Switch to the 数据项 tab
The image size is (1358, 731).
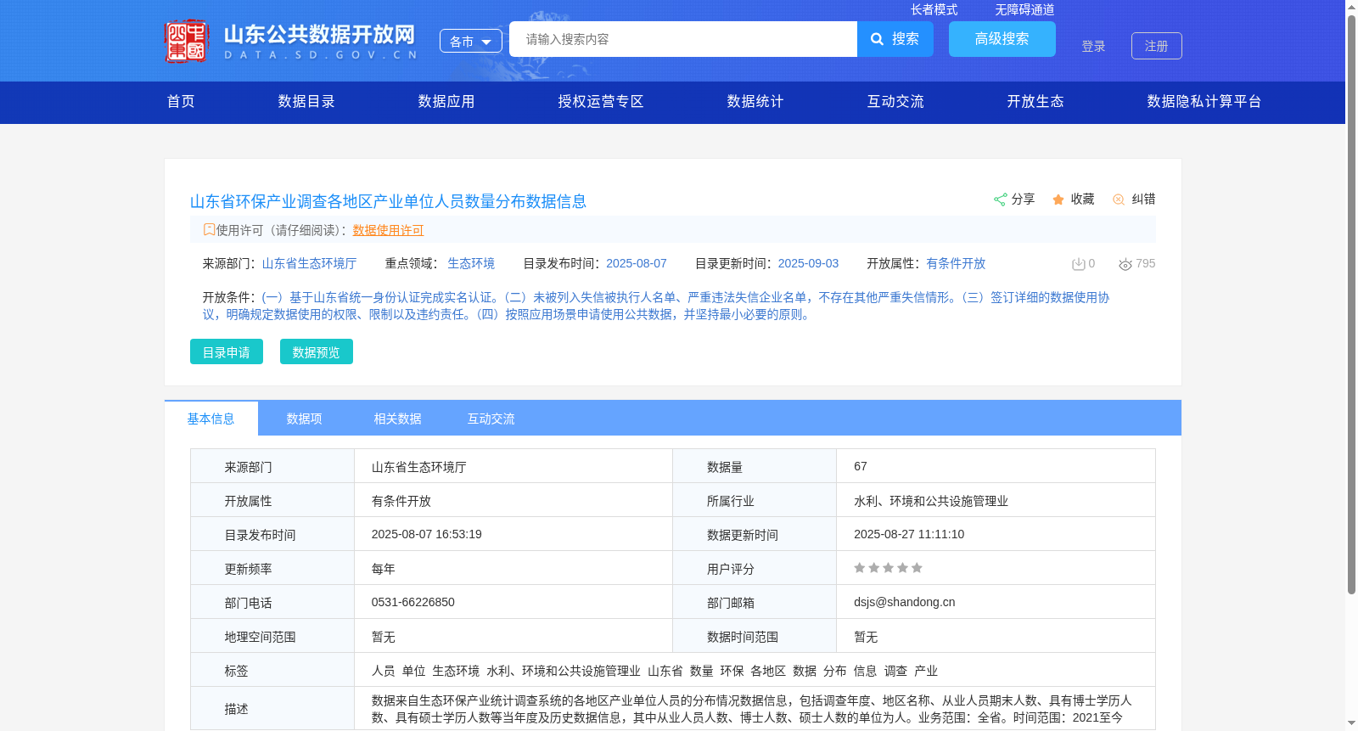click(x=305, y=419)
